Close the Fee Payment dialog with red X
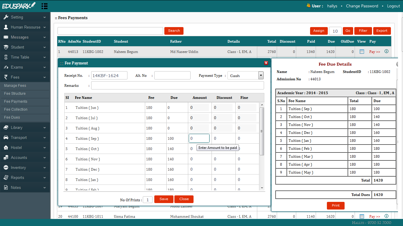 tap(266, 63)
